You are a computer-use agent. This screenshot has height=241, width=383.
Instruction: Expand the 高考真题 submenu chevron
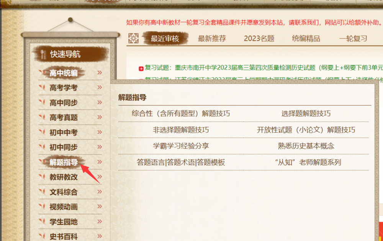[x=100, y=117]
